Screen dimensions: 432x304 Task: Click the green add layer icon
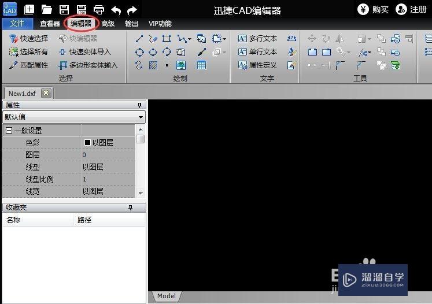[396, 65]
